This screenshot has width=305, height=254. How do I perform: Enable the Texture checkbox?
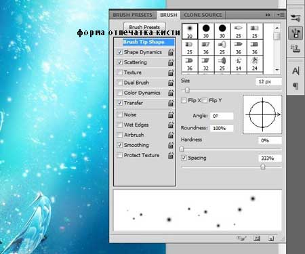tap(120, 72)
